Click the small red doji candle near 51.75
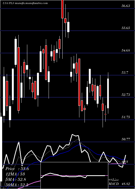 click(x=106, y=114)
